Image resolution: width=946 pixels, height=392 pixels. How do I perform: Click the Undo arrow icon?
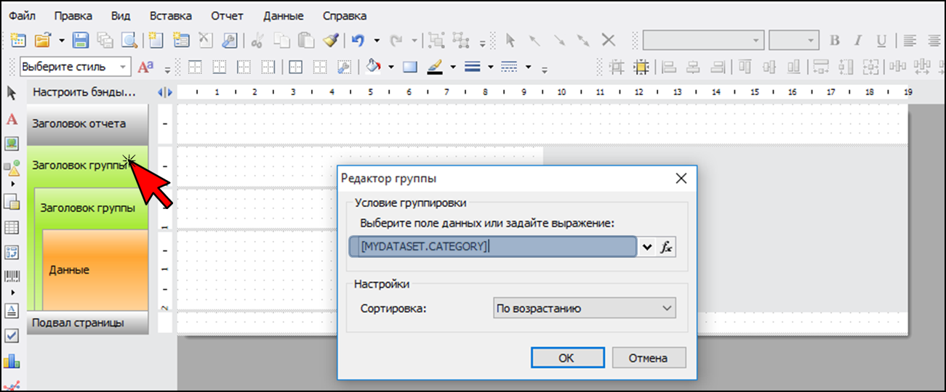358,41
